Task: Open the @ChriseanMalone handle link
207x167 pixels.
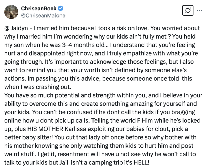Action: pyautogui.click(x=43, y=15)
